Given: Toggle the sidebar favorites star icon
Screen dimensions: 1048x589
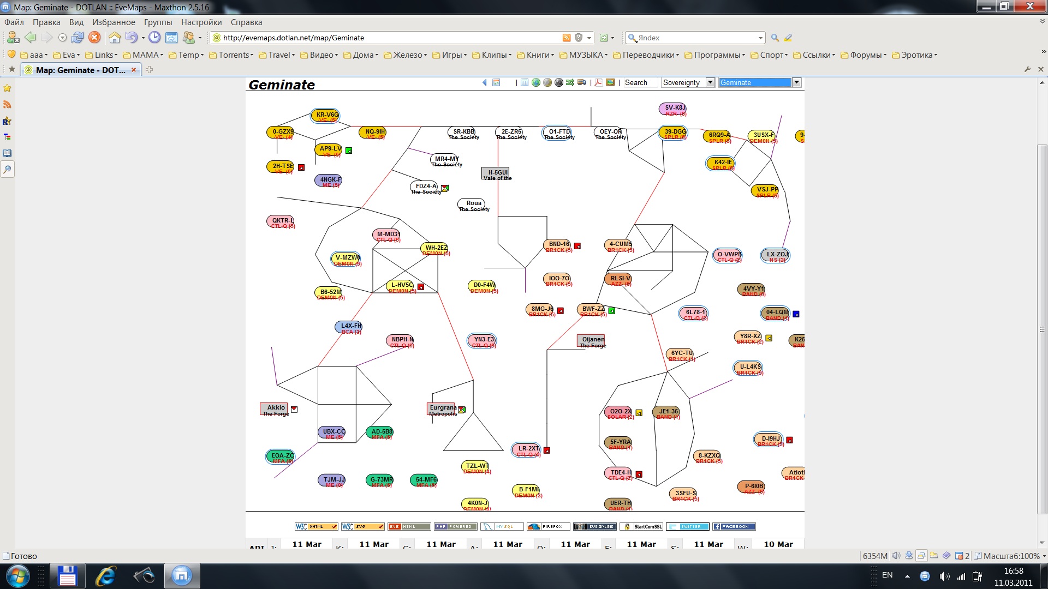Looking at the screenshot, I should 7,88.
